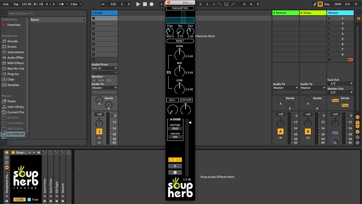
Task: Open the Key map mode
Action: tap(327, 4)
